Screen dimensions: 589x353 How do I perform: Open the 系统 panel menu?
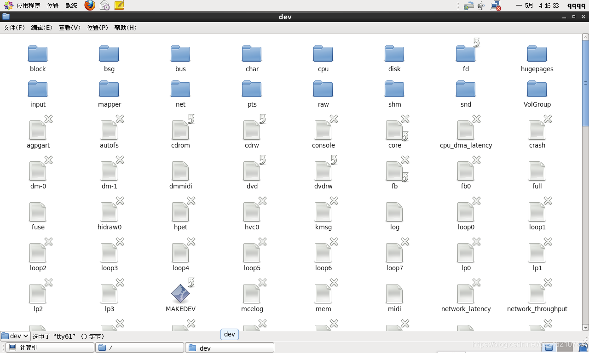pyautogui.click(x=71, y=6)
